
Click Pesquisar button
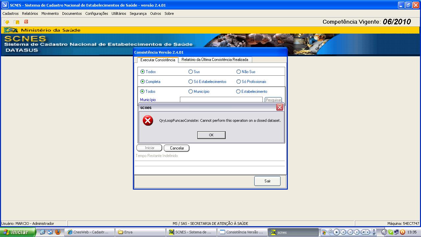click(x=273, y=100)
